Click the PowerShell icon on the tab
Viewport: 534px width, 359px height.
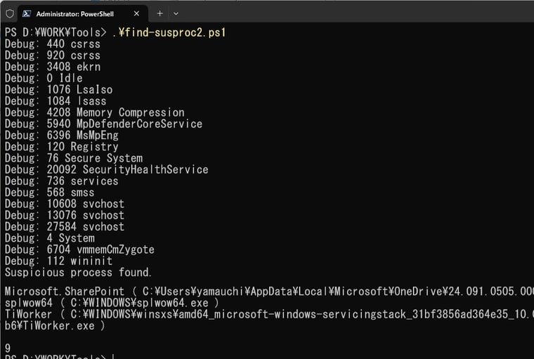pos(26,13)
